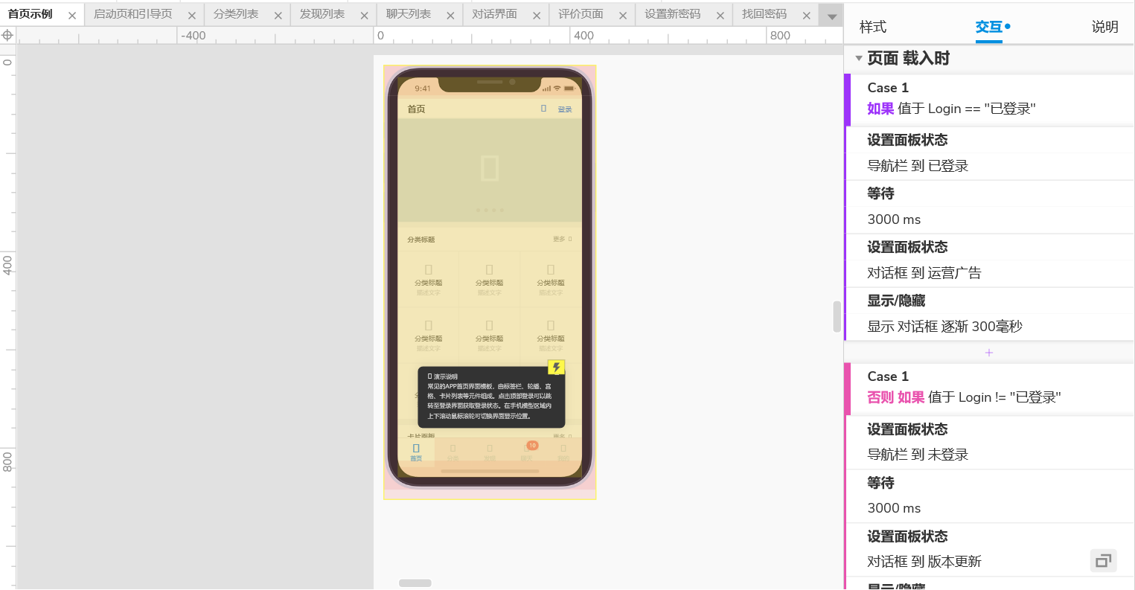Click the 更多 link beside 分类标题

562,239
